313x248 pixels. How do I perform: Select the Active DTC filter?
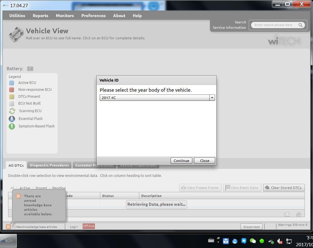tap(25, 188)
